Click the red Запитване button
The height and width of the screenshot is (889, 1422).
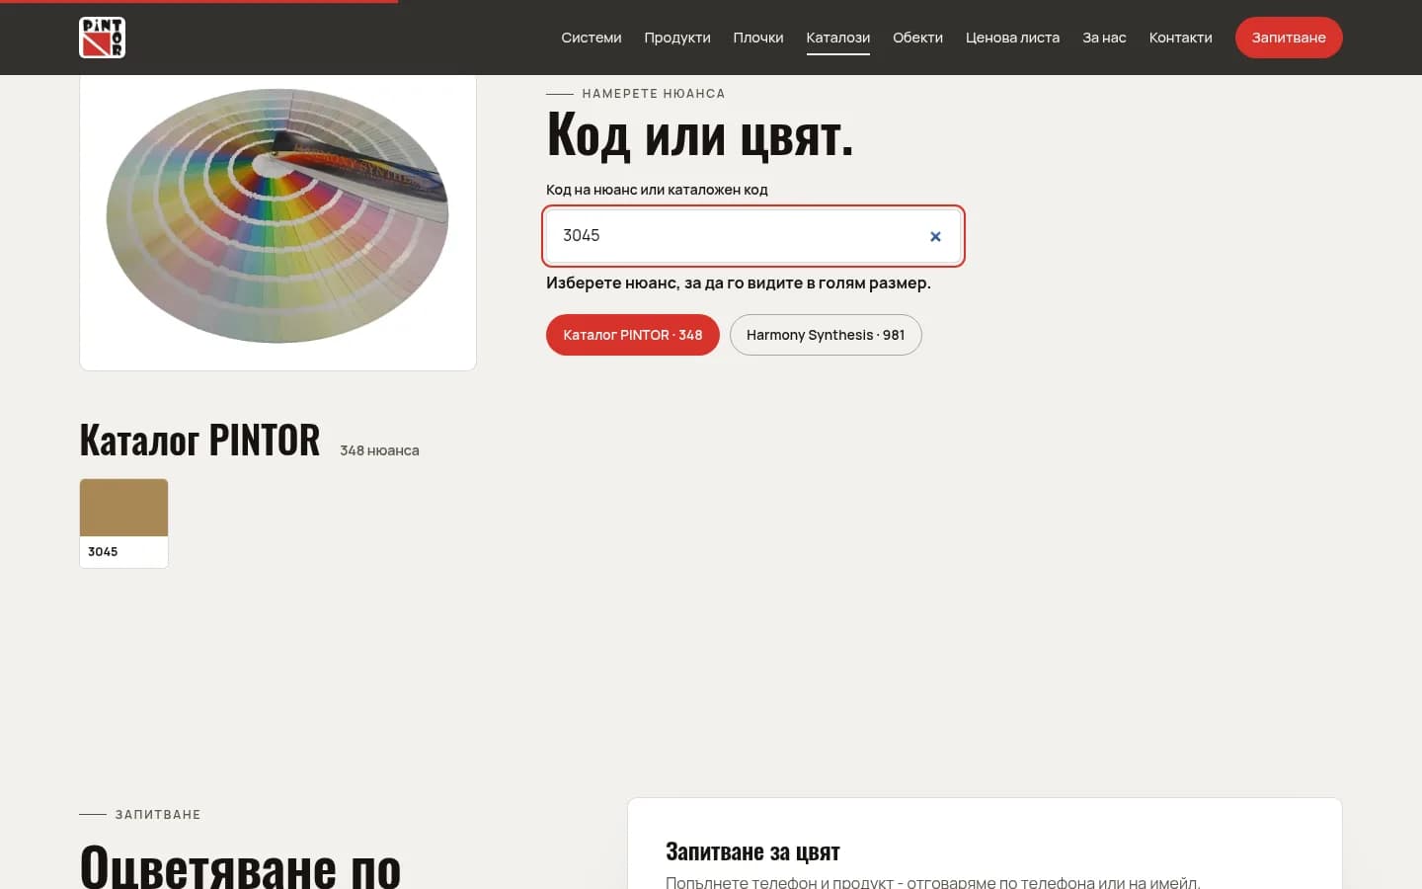(x=1289, y=38)
